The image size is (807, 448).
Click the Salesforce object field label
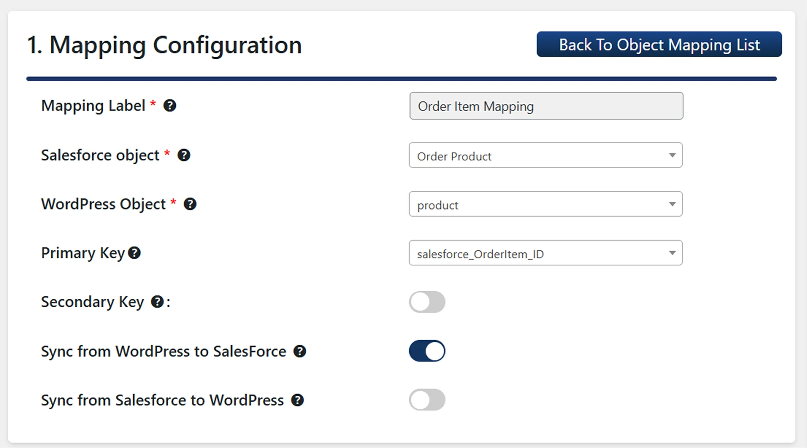click(100, 155)
